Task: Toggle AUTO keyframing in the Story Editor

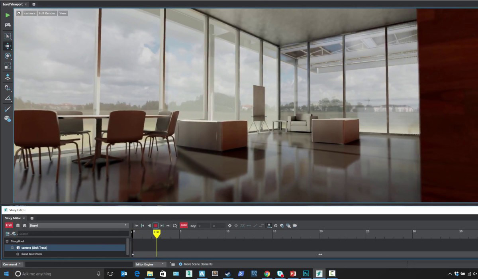Action: (184, 225)
